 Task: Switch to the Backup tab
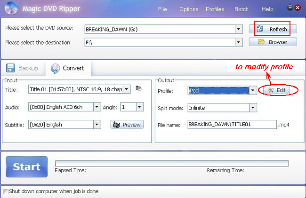tap(22, 68)
